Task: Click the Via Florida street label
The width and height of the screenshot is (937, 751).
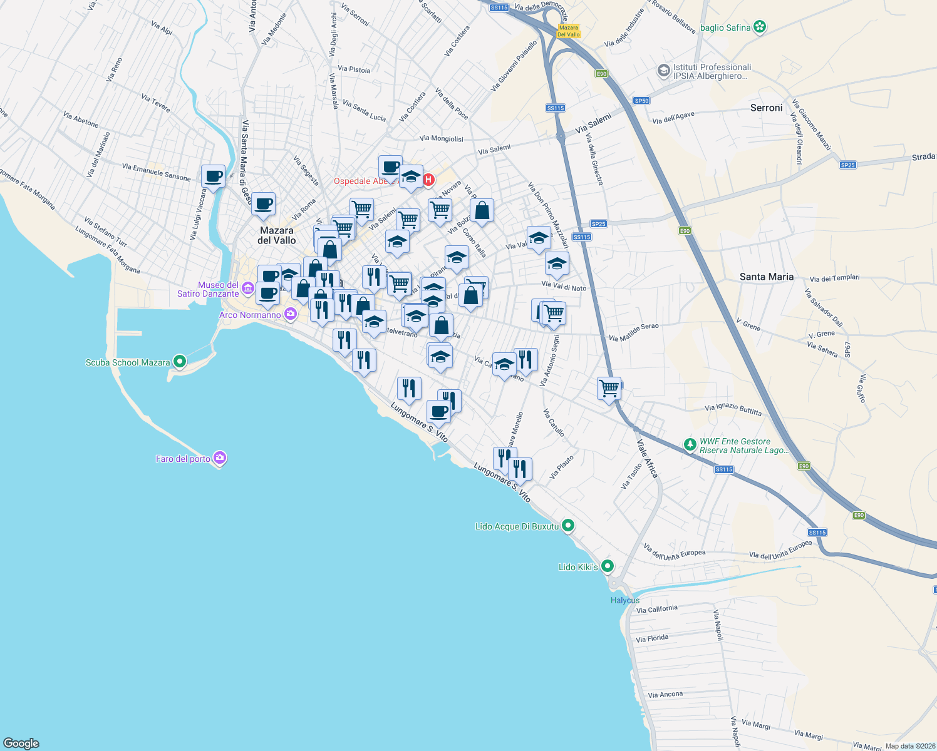Action: point(652,638)
